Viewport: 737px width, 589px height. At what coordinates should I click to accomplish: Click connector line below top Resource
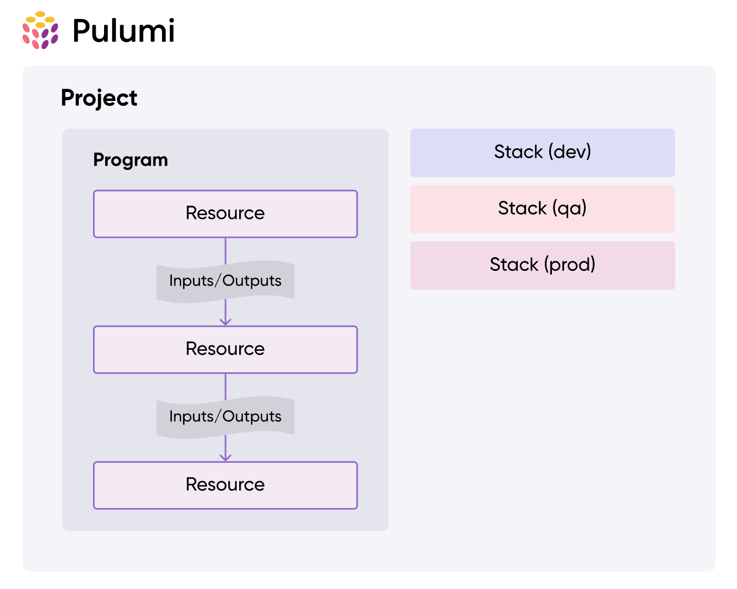226,250
